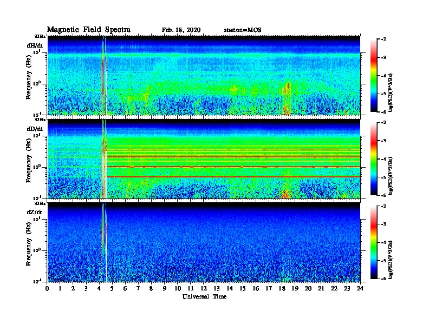Click the "-4" value on dD/dt colorbar
The width and height of the screenshot is (429, 331).
383,159
